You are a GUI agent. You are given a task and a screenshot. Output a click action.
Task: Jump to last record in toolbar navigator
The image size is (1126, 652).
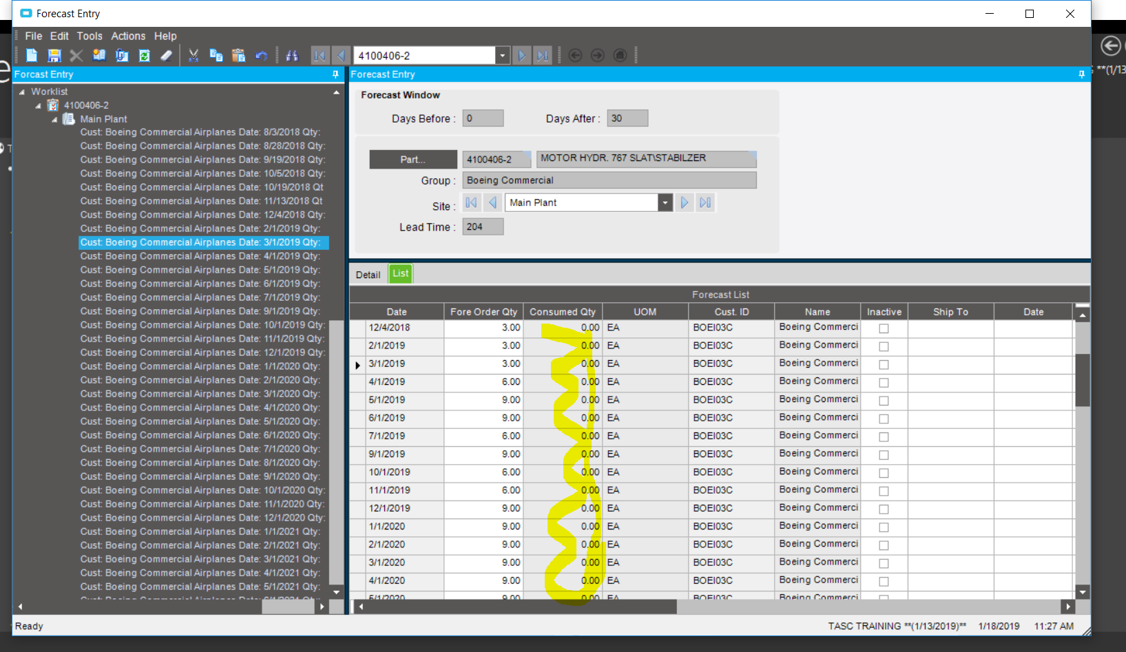point(543,56)
